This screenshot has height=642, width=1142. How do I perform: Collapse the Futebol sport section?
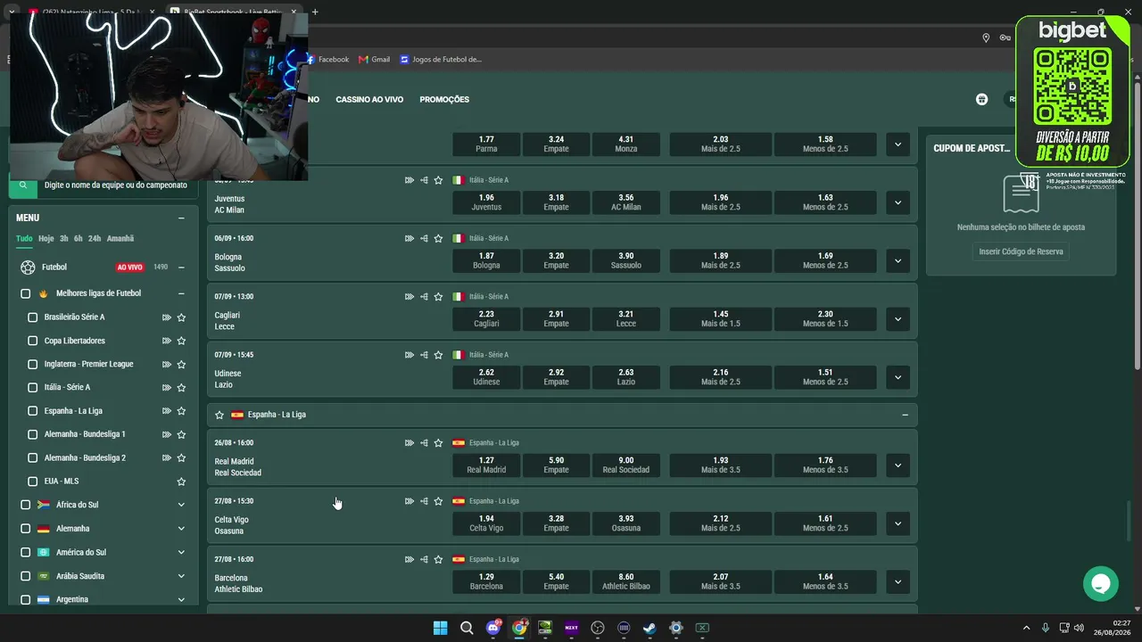tap(181, 267)
